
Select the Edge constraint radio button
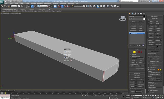(155, 22)
